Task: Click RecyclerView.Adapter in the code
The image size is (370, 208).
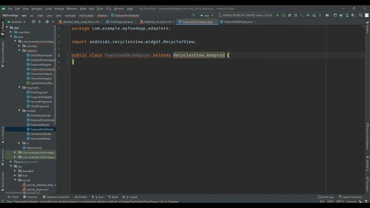Action: 199,55
